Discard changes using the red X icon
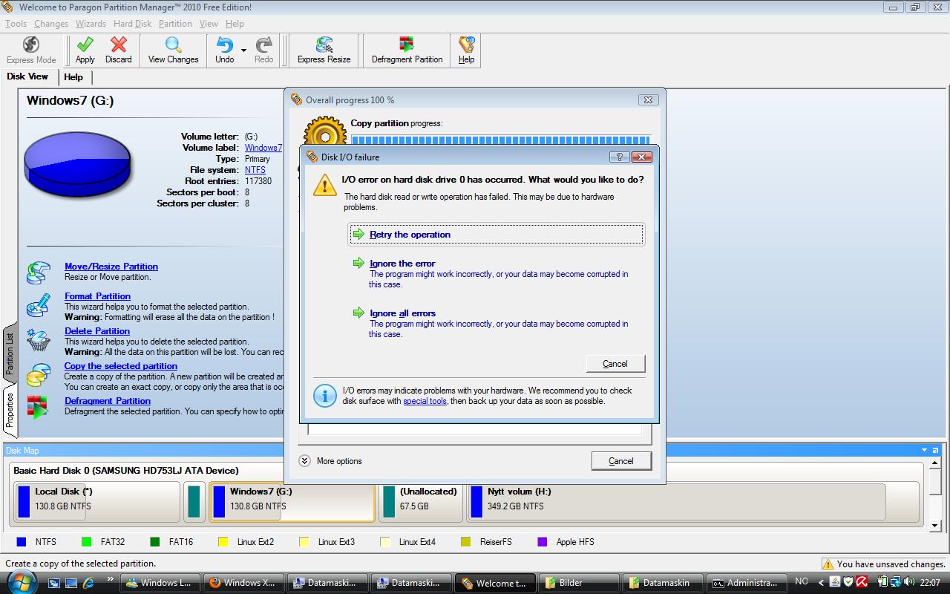Screen dimensions: 950x594 (118, 45)
